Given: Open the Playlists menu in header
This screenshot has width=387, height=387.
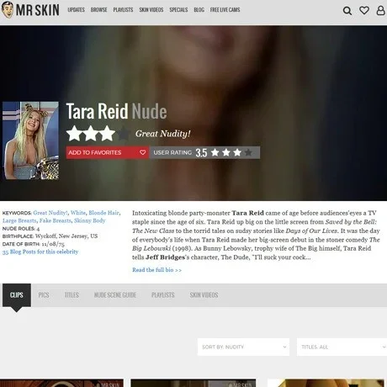Looking at the screenshot, I should [123, 10].
